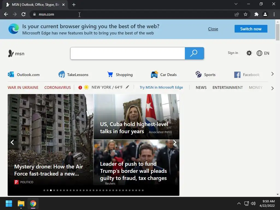Click the Associated Press source label
The height and width of the screenshot is (210, 280).
point(160,132)
